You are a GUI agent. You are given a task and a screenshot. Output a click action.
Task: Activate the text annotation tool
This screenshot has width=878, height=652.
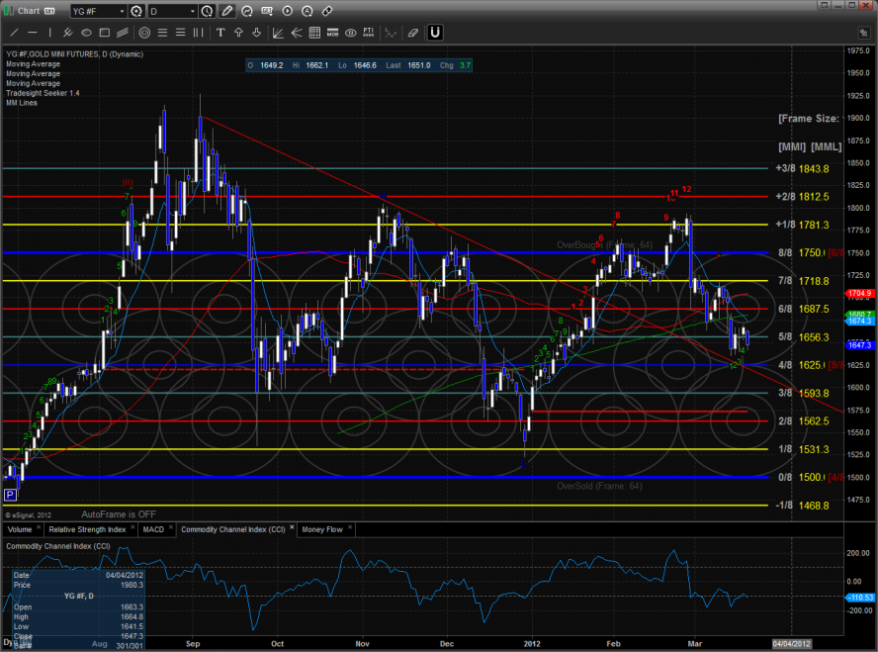tap(221, 32)
